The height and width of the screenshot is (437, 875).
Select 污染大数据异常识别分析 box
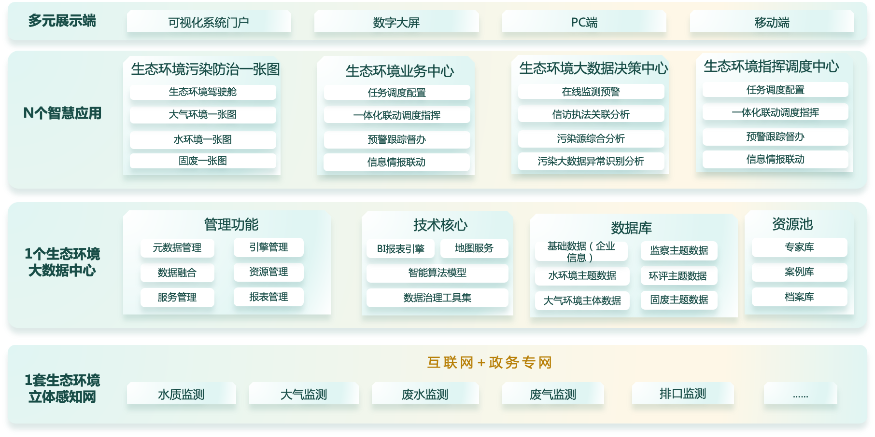tap(591, 161)
